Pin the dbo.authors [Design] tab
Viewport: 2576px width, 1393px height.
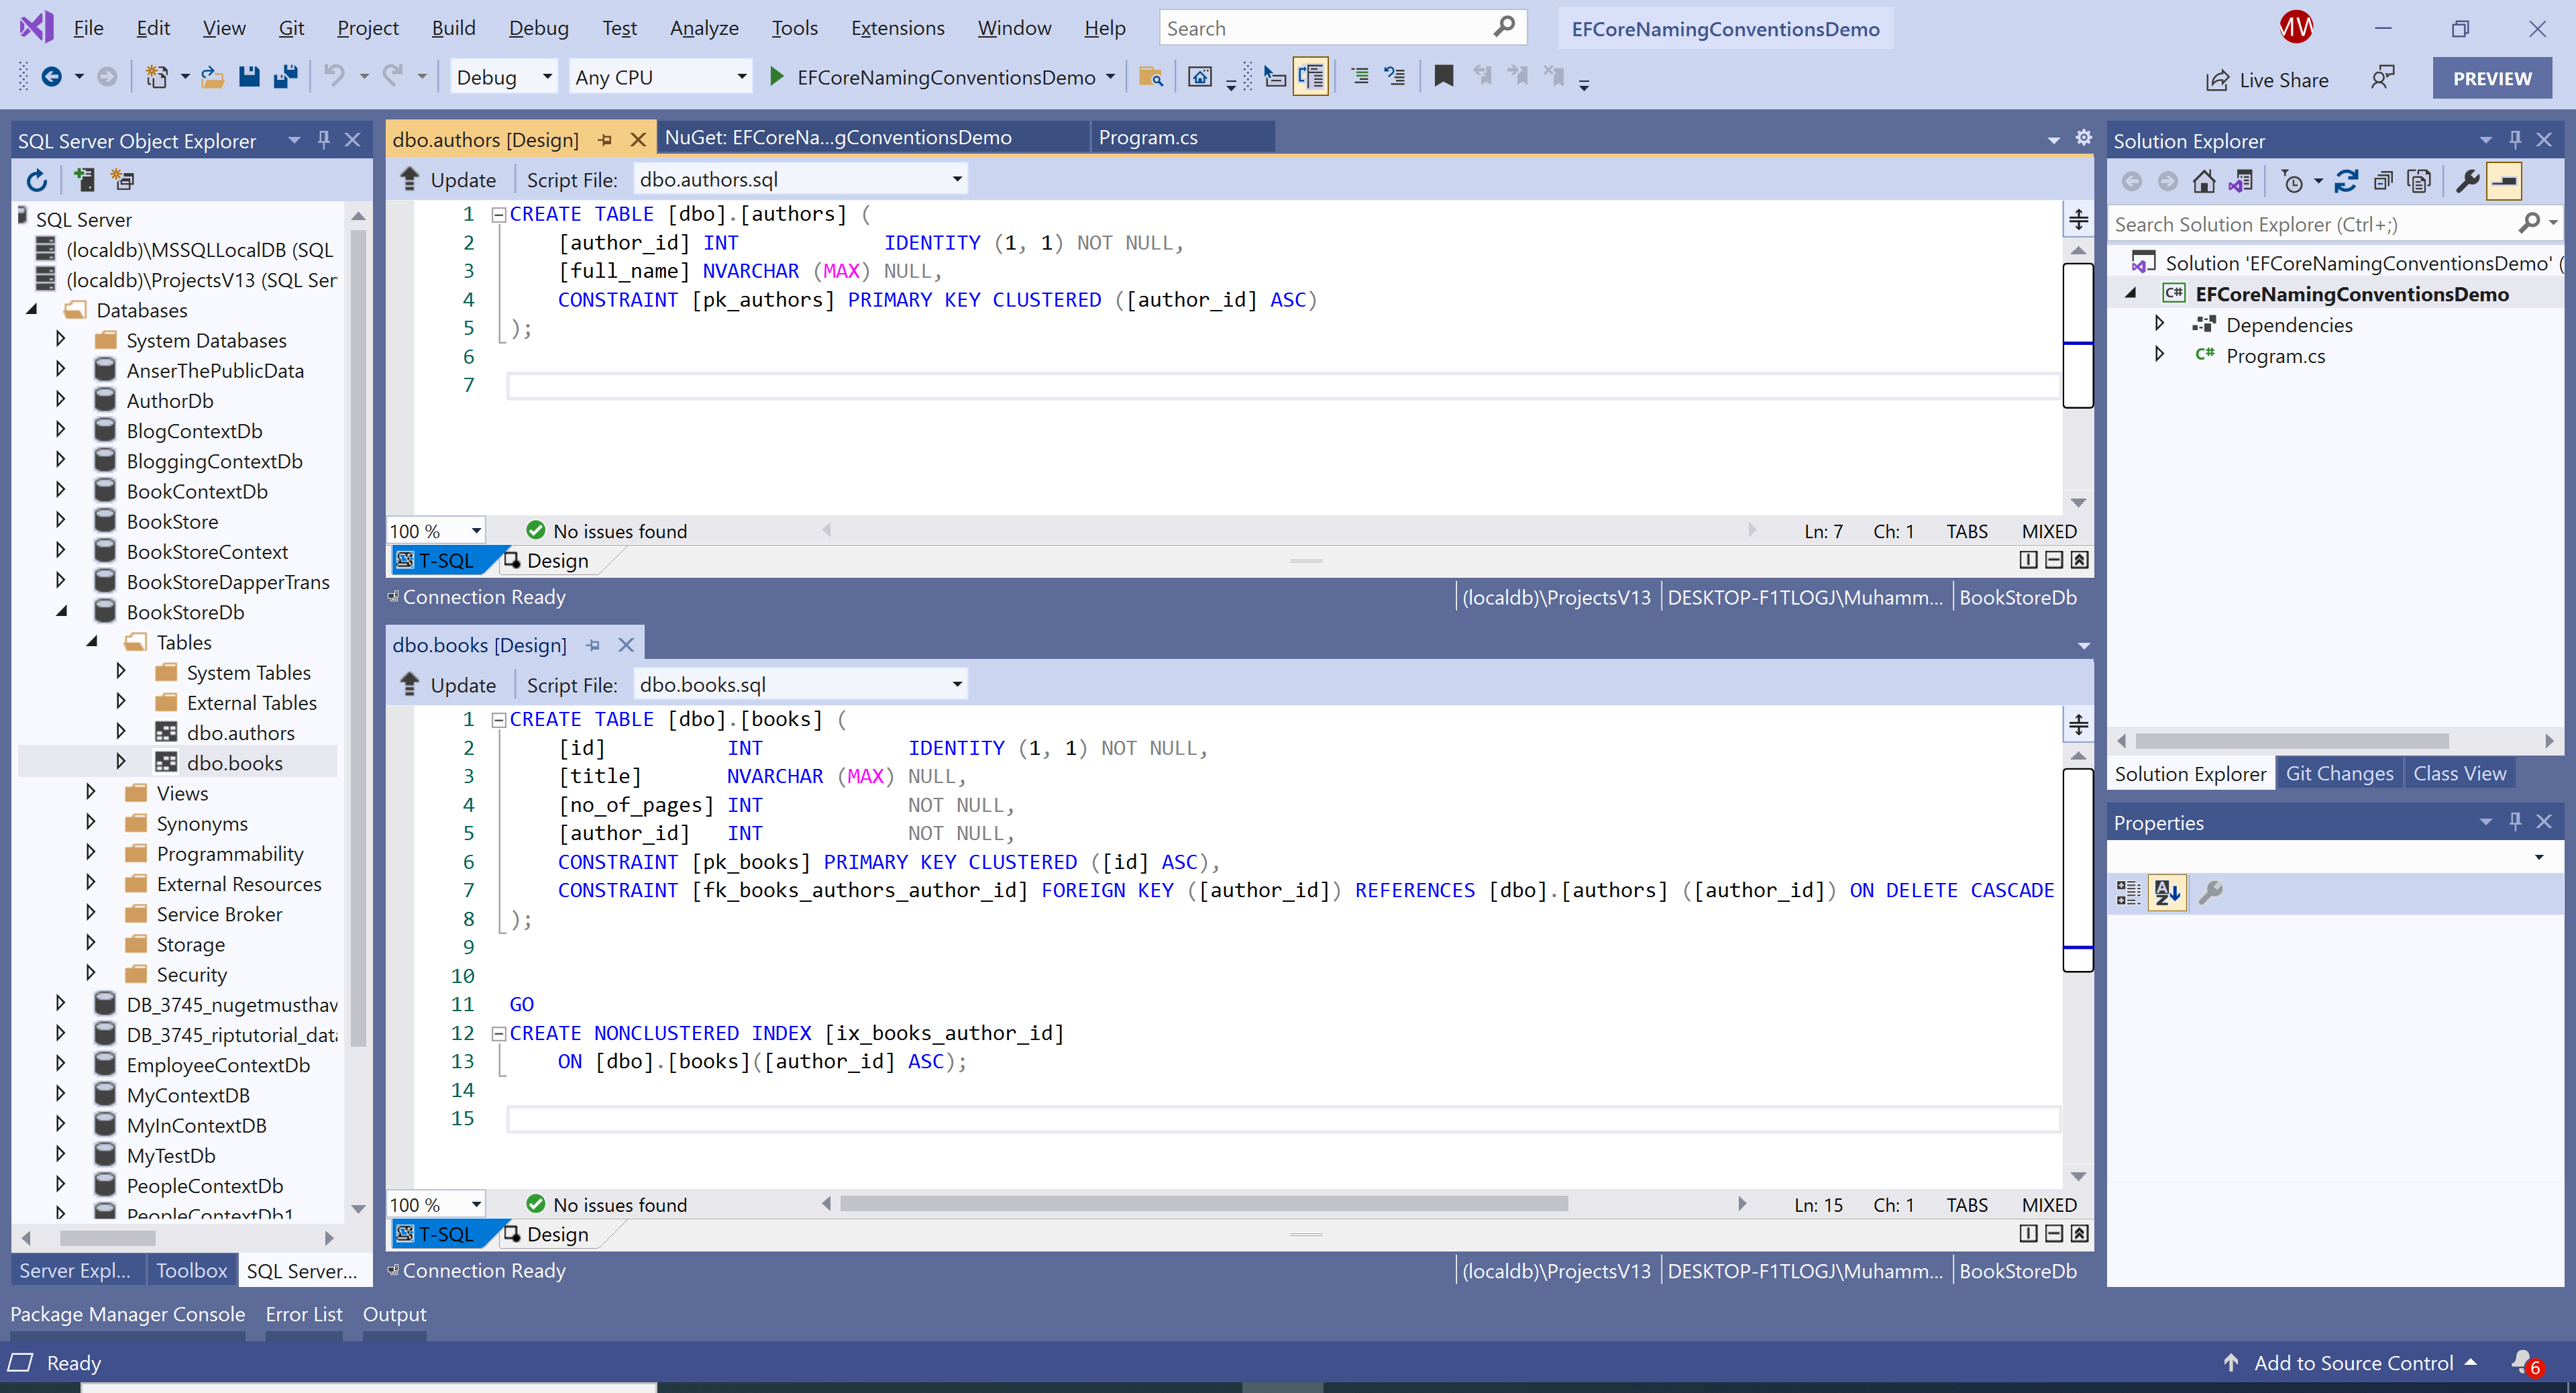click(605, 140)
